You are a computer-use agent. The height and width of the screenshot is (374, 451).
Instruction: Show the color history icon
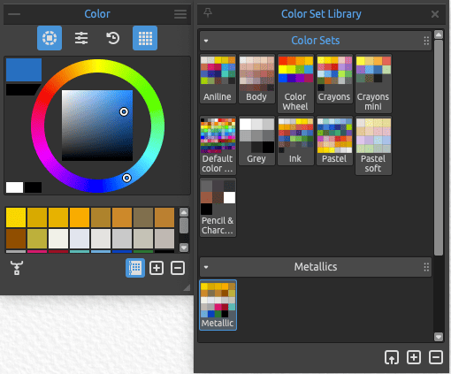[x=113, y=38]
